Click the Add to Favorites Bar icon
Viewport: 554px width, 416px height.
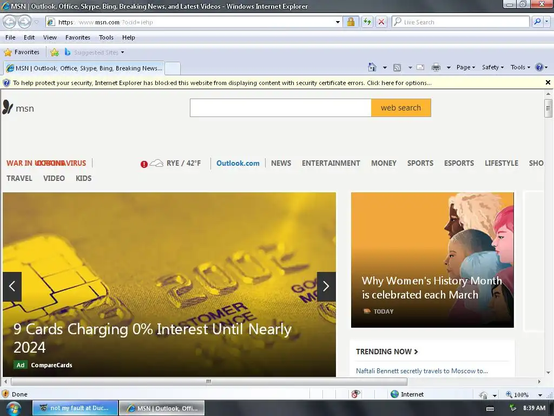55,53
